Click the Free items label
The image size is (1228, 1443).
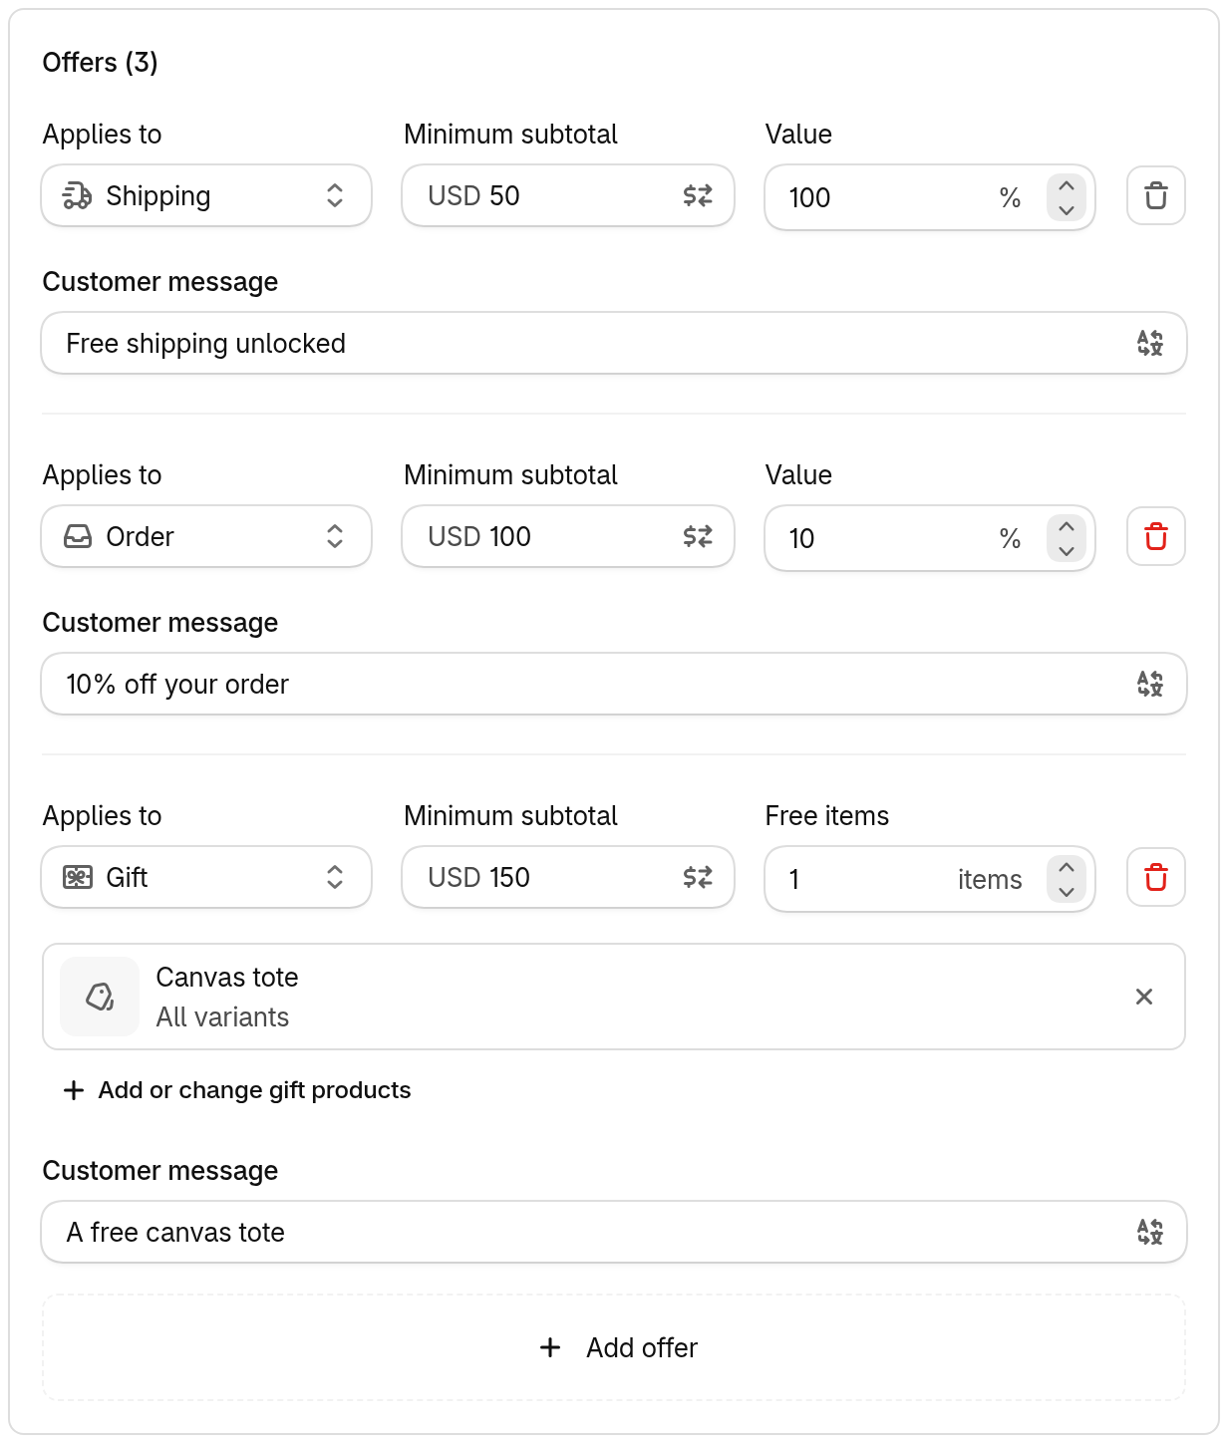tap(827, 815)
